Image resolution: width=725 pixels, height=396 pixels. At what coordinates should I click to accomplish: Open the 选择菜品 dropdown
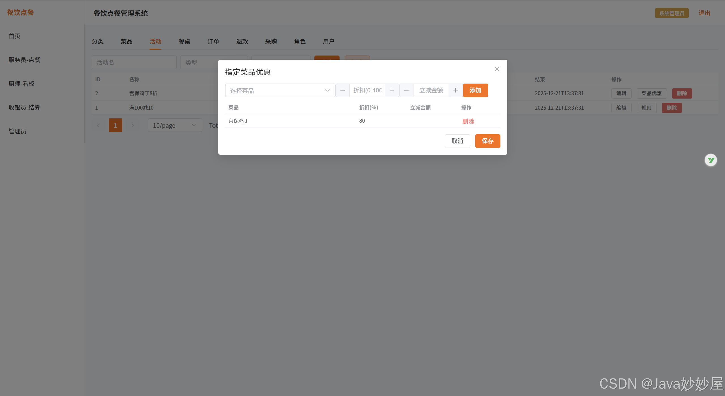coord(280,91)
